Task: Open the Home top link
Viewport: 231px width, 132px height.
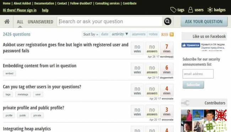Action: [7, 3]
